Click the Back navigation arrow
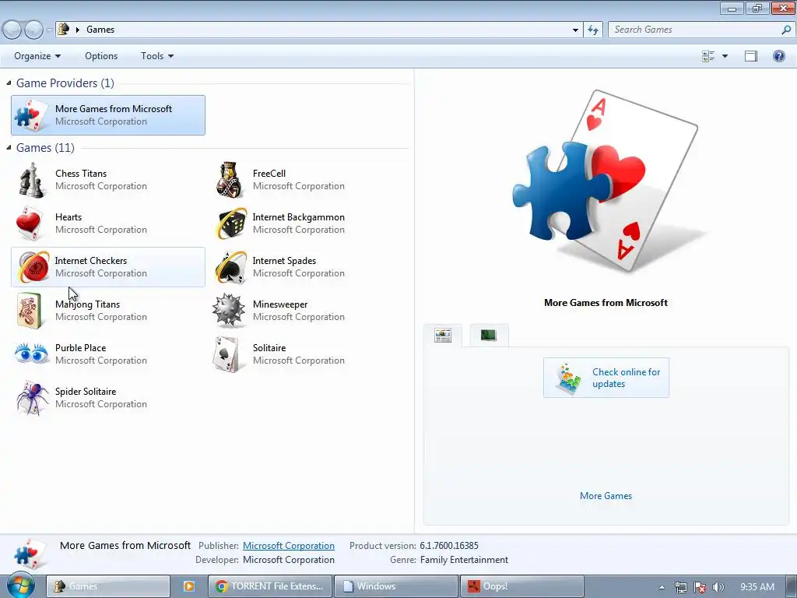 [x=12, y=30]
